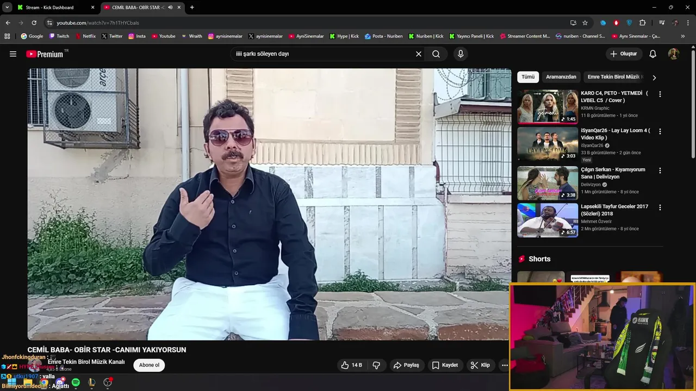The image size is (696, 391).
Task: Open KARO C4, PETO - YETMEDİ thumbnail
Action: coord(548,106)
